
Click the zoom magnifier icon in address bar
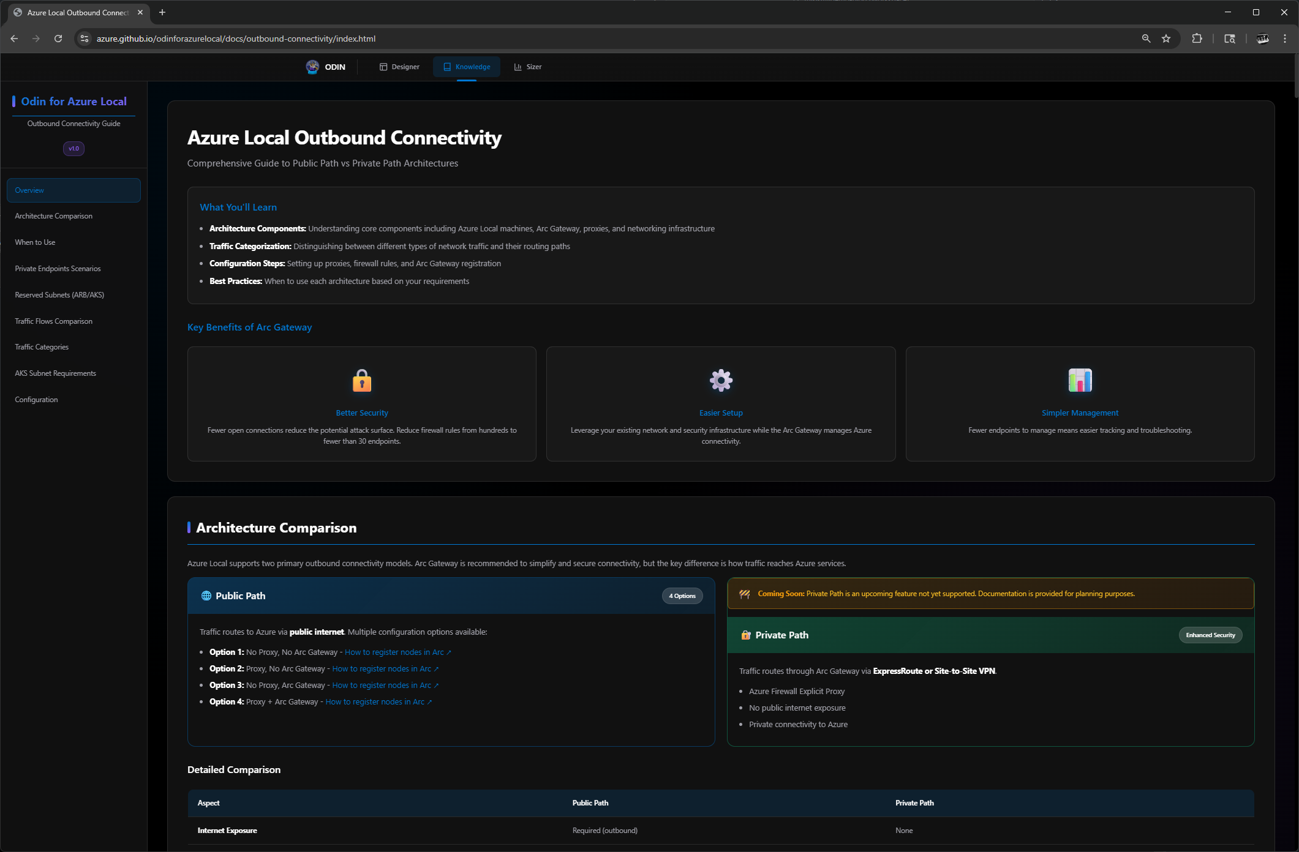(1146, 39)
